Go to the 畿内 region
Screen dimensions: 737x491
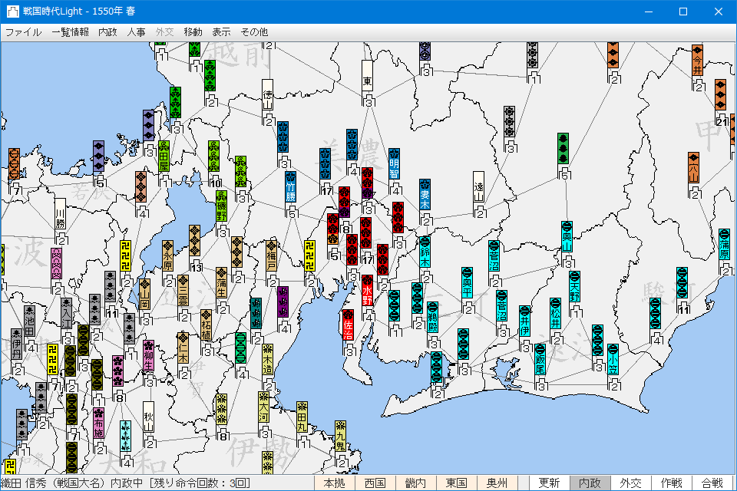click(x=416, y=483)
